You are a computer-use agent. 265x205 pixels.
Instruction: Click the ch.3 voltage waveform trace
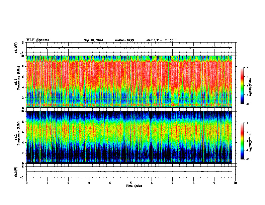point(129,172)
